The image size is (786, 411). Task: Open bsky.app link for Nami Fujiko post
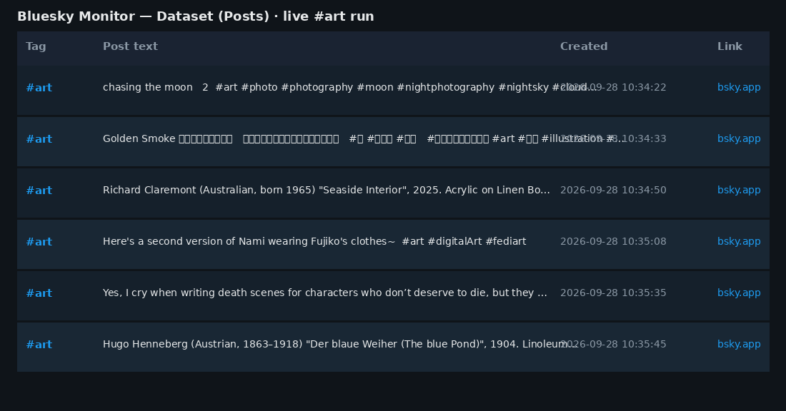[738, 241]
